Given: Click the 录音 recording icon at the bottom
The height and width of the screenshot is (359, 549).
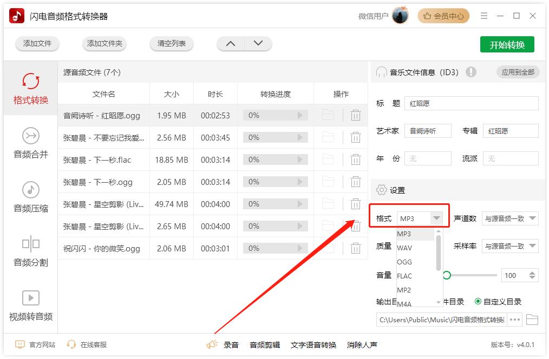Looking at the screenshot, I should pos(211,344).
